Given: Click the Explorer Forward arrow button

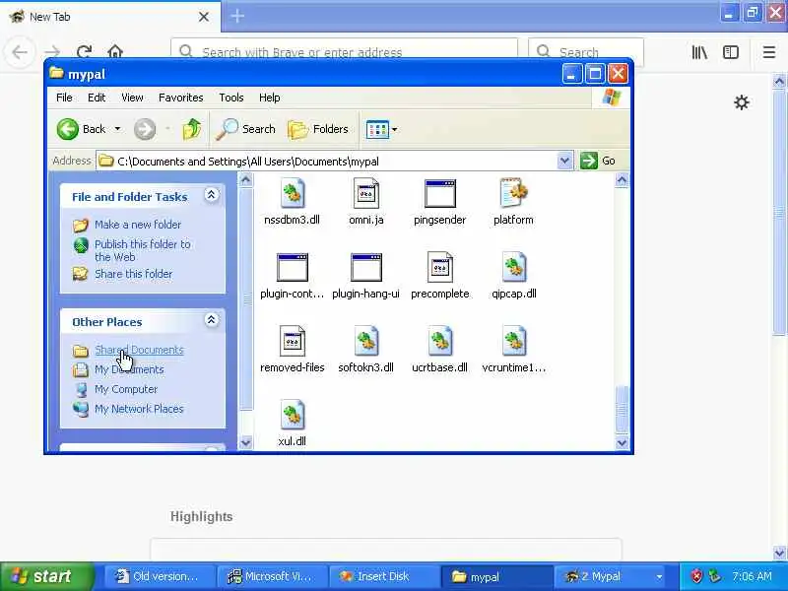Looking at the screenshot, I should (x=145, y=129).
